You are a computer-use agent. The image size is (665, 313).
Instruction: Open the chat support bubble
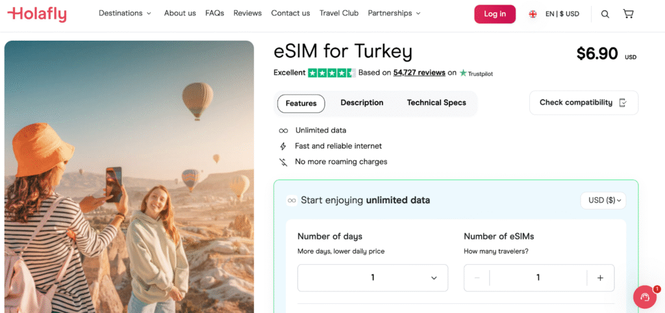click(645, 297)
